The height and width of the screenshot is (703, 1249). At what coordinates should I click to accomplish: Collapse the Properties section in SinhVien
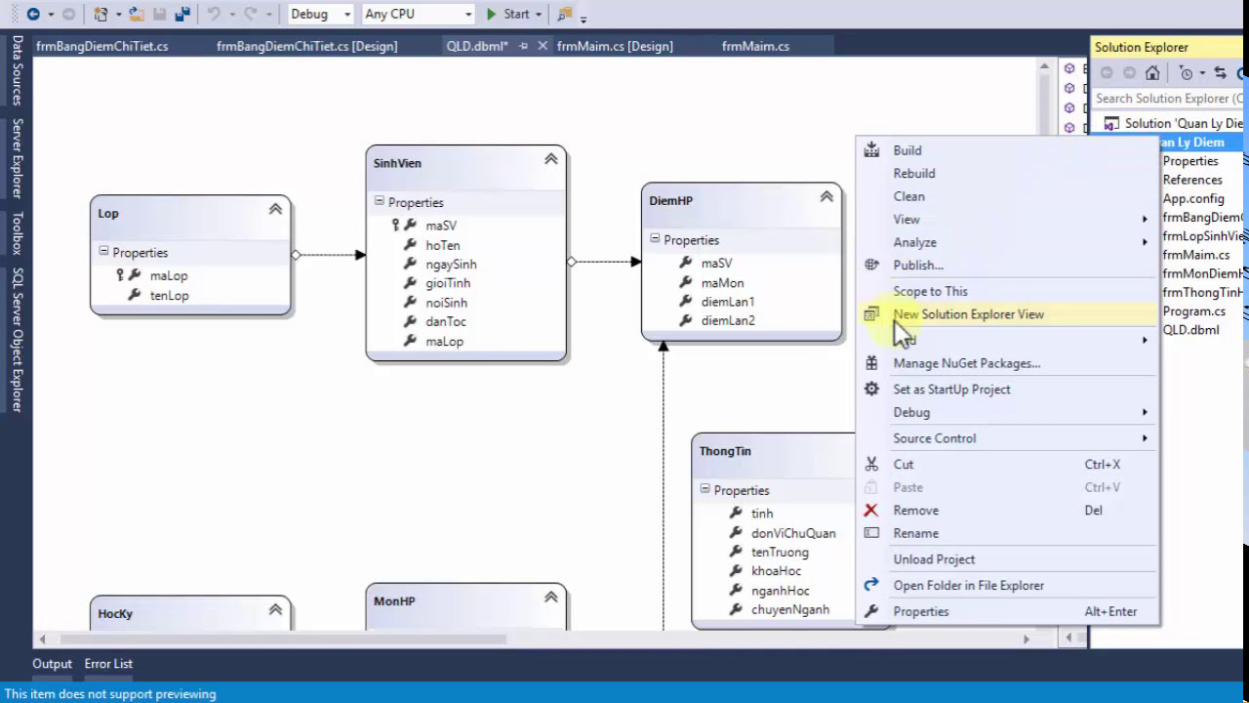(x=379, y=202)
